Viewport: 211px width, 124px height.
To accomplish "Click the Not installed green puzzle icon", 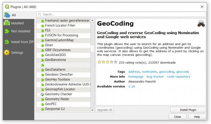I will coord(7,31).
